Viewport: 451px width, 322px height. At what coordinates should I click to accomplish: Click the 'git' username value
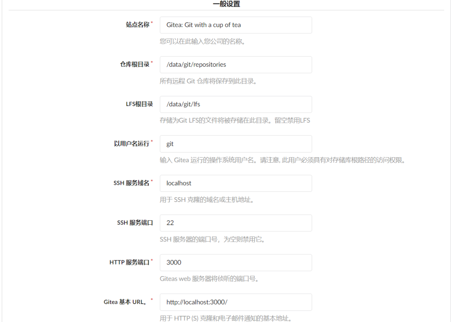point(169,143)
